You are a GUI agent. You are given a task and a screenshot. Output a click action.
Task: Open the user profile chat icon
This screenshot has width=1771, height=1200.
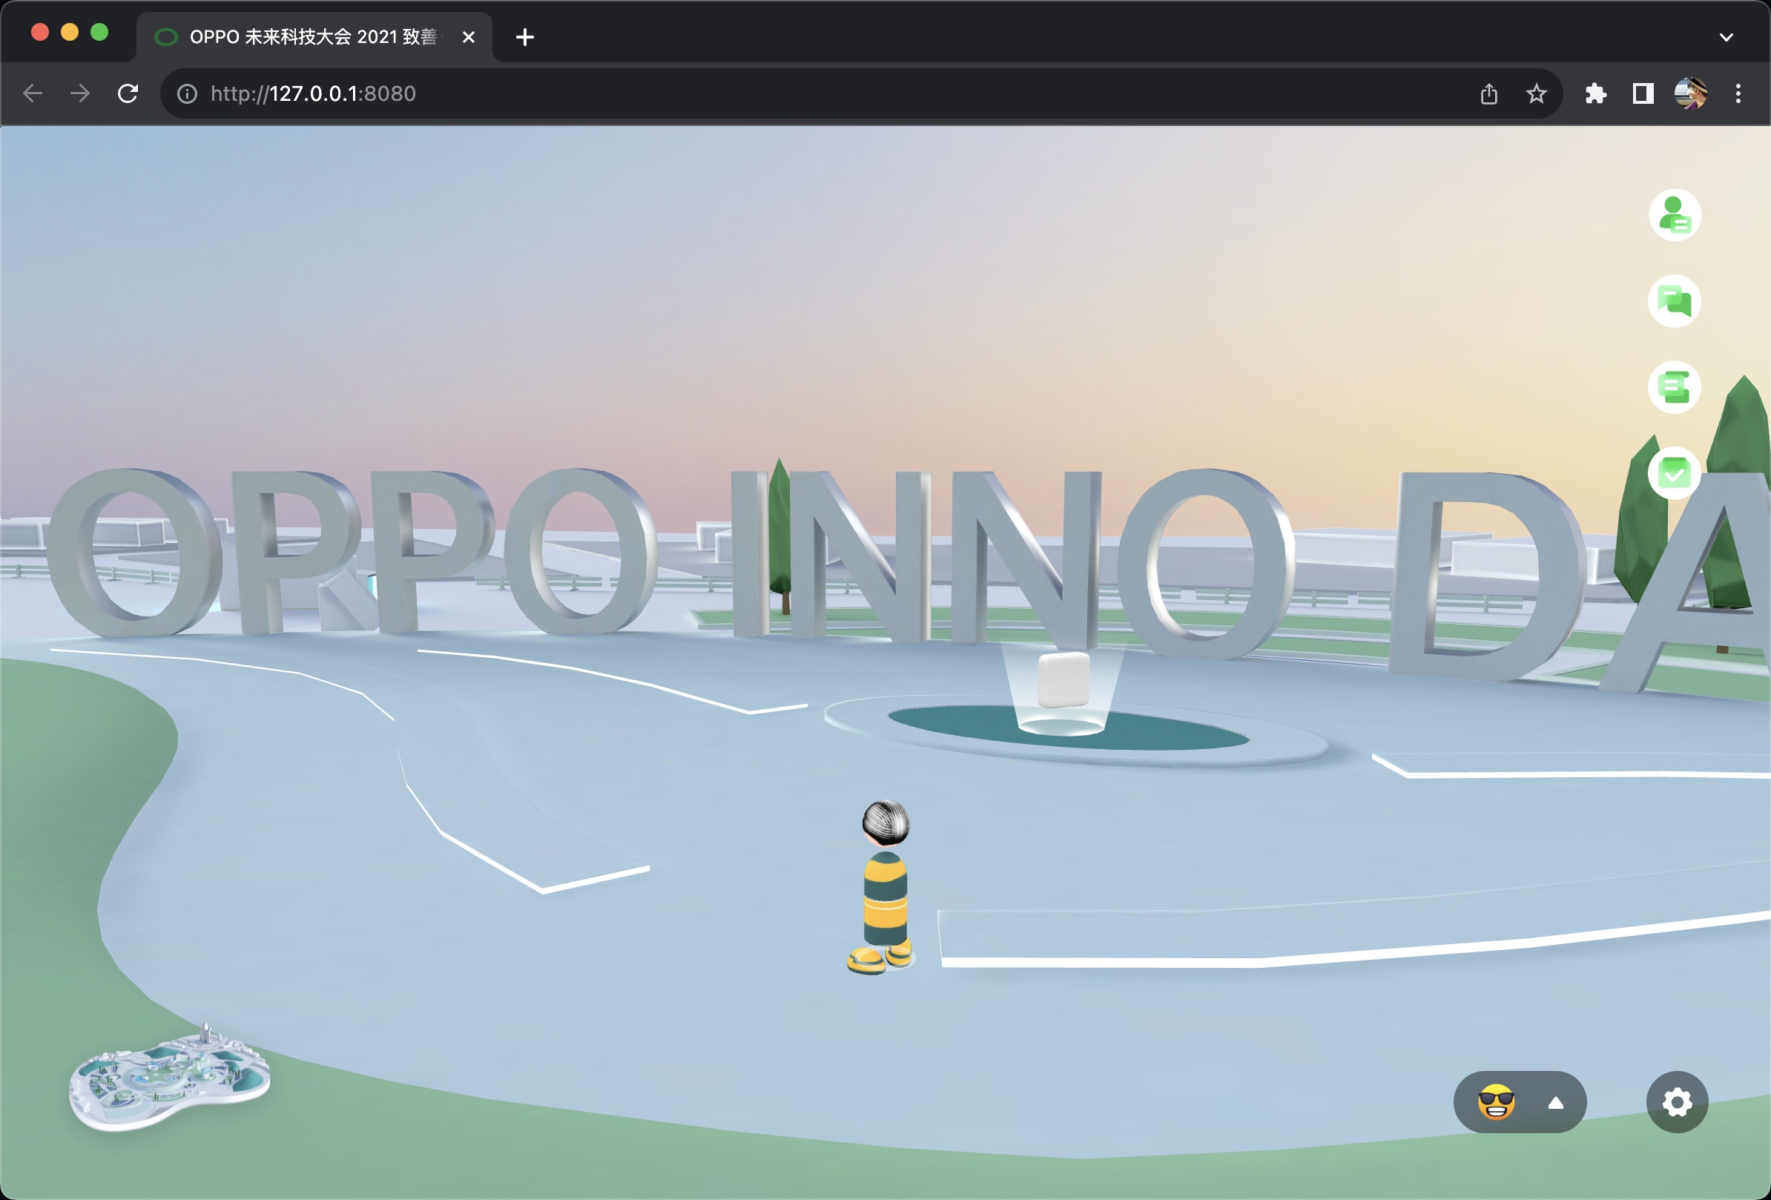[1675, 215]
